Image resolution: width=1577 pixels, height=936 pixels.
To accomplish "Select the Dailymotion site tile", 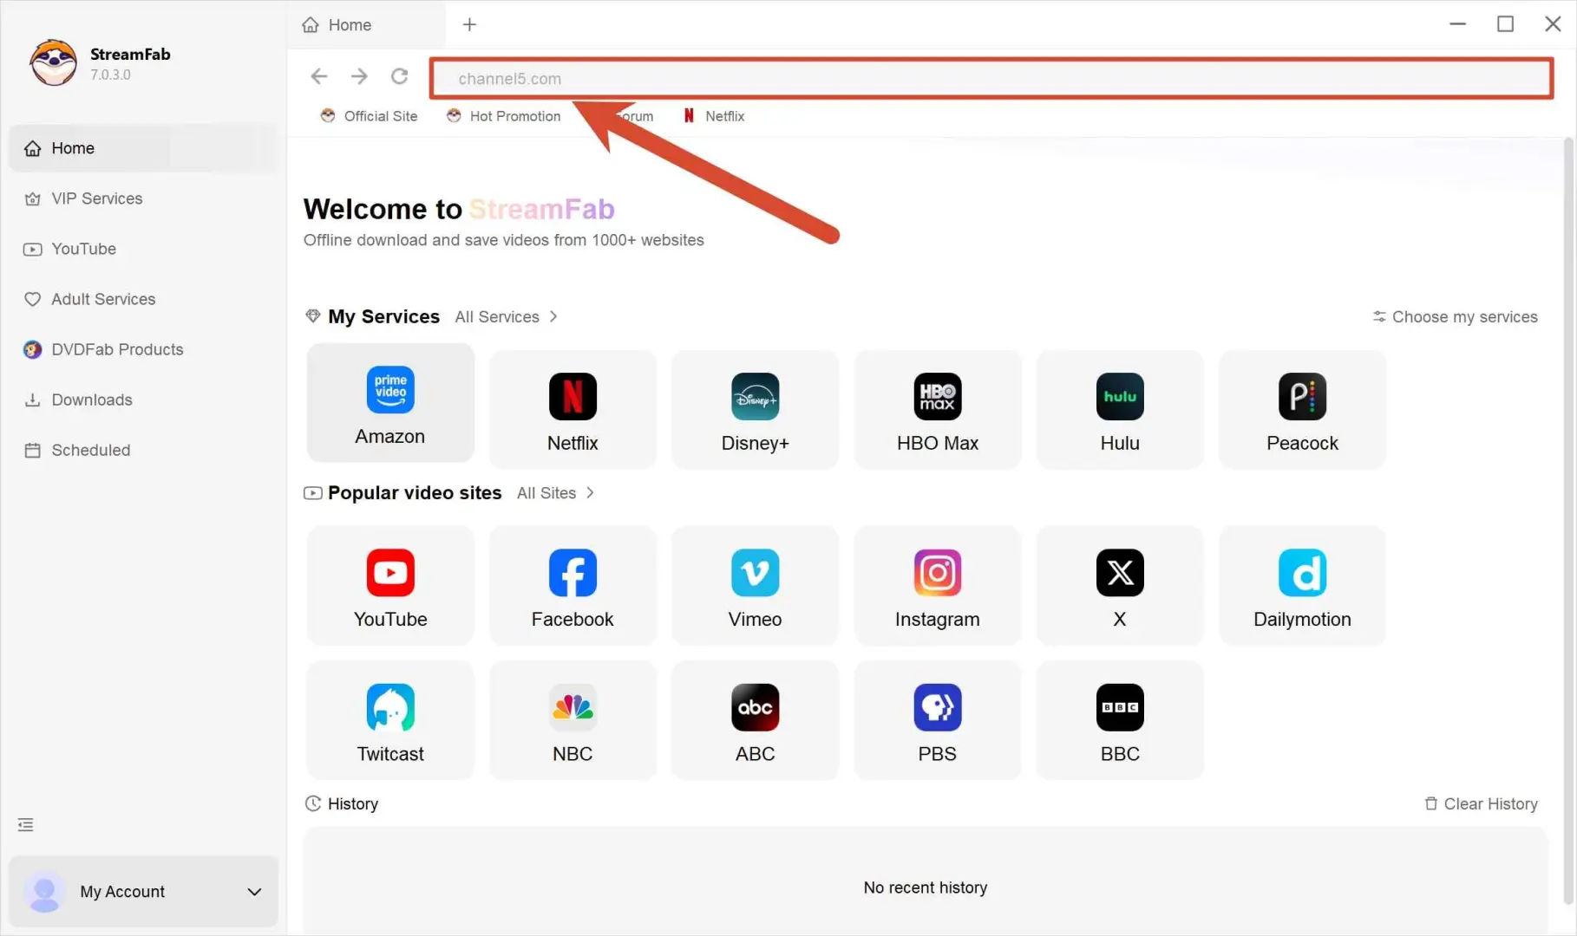I will (1302, 586).
